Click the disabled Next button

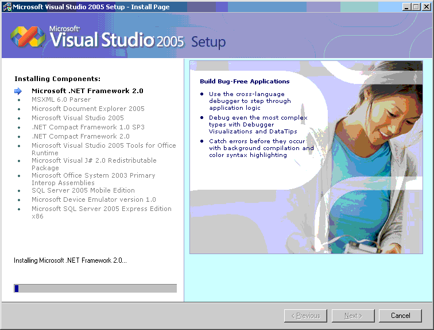[353, 316]
